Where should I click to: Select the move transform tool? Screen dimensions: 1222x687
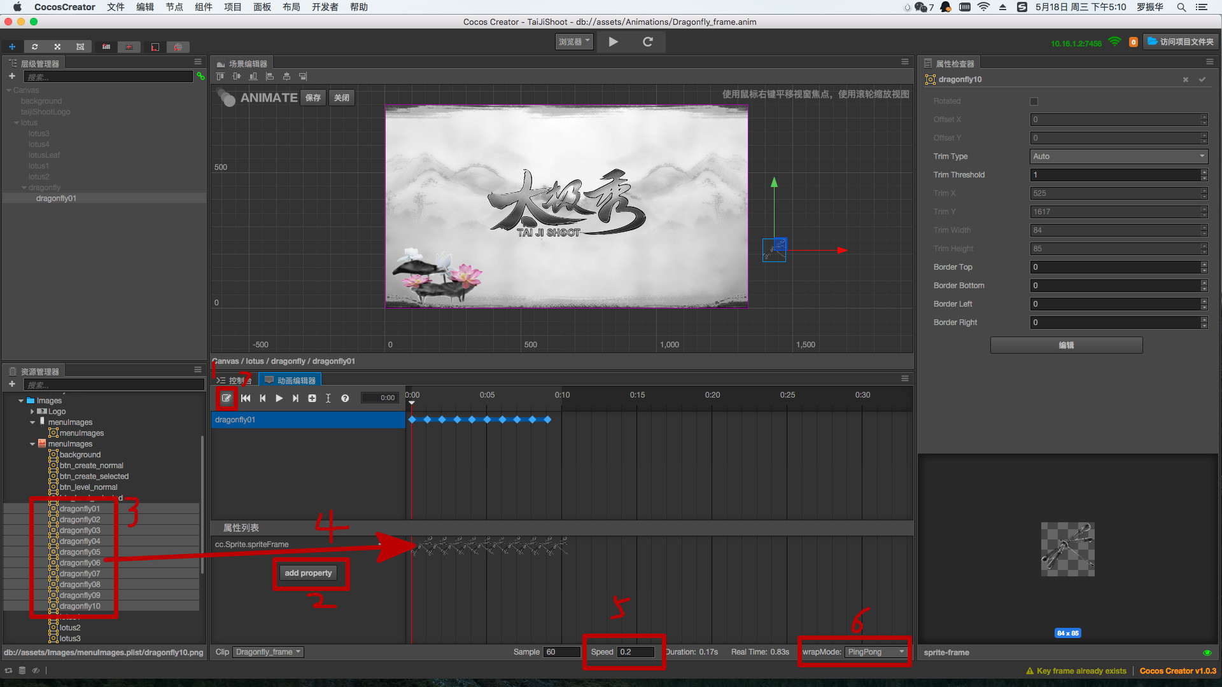pyautogui.click(x=12, y=46)
